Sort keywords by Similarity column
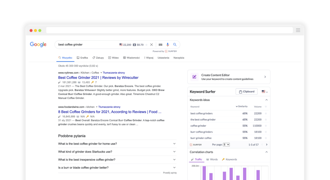 242,107
